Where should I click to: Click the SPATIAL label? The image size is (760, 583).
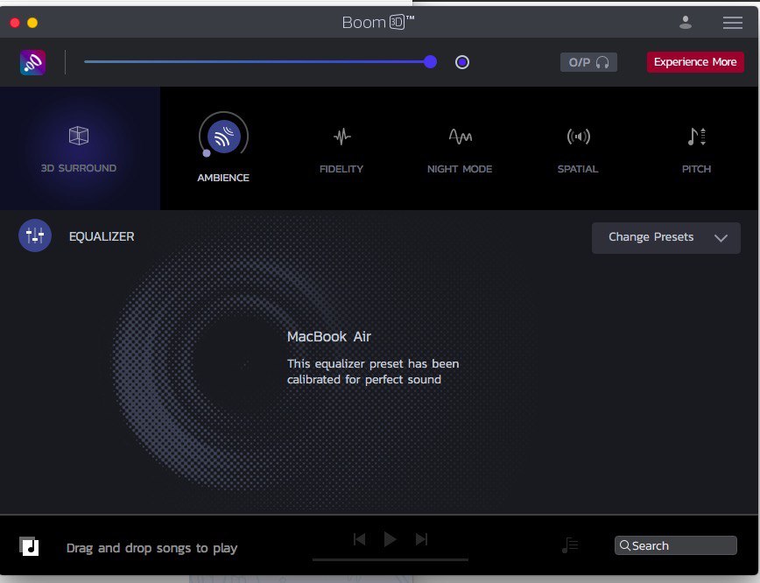point(578,169)
